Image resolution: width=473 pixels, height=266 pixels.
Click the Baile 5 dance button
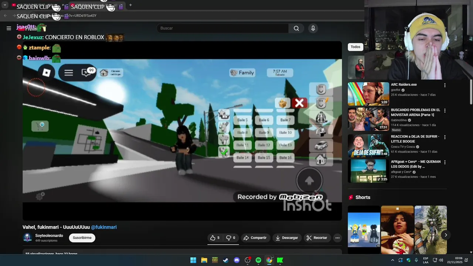[x=242, y=120]
